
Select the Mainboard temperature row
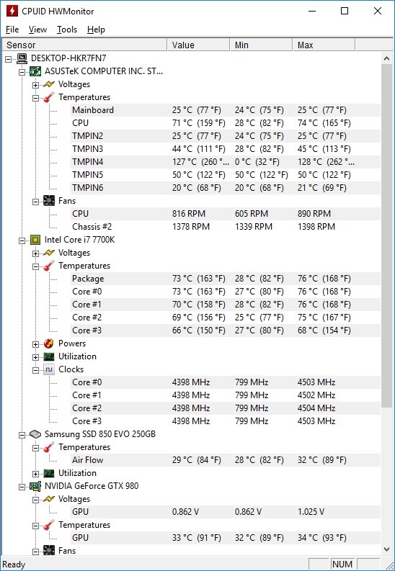226,110
